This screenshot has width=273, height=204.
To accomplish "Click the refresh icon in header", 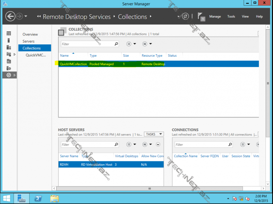I will pyautogui.click(x=185, y=16).
